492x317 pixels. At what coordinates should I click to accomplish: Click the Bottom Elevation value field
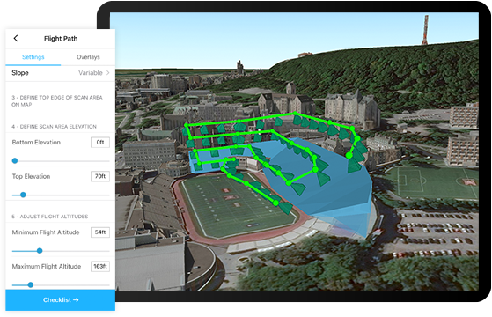[x=100, y=142]
